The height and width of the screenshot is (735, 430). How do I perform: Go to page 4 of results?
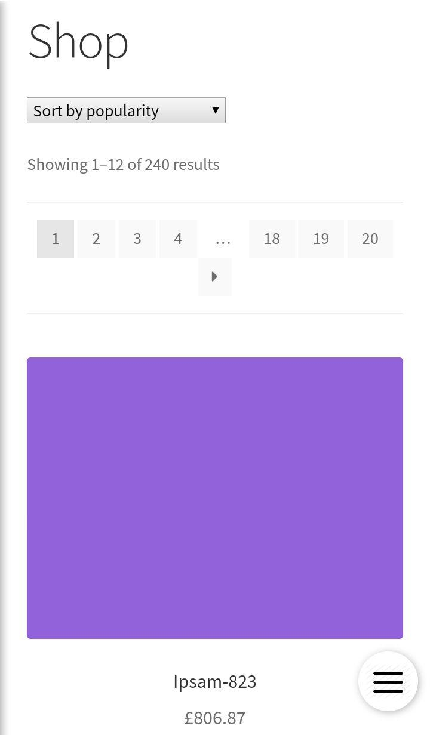pyautogui.click(x=178, y=239)
